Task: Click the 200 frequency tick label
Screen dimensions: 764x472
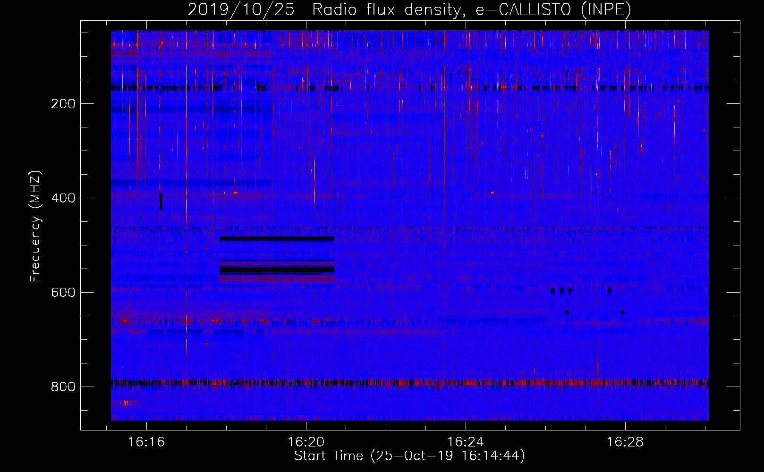Action: point(63,104)
